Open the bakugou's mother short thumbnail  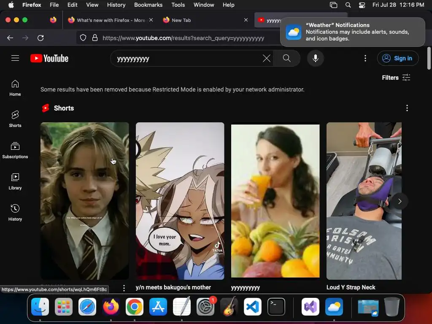coord(180,201)
